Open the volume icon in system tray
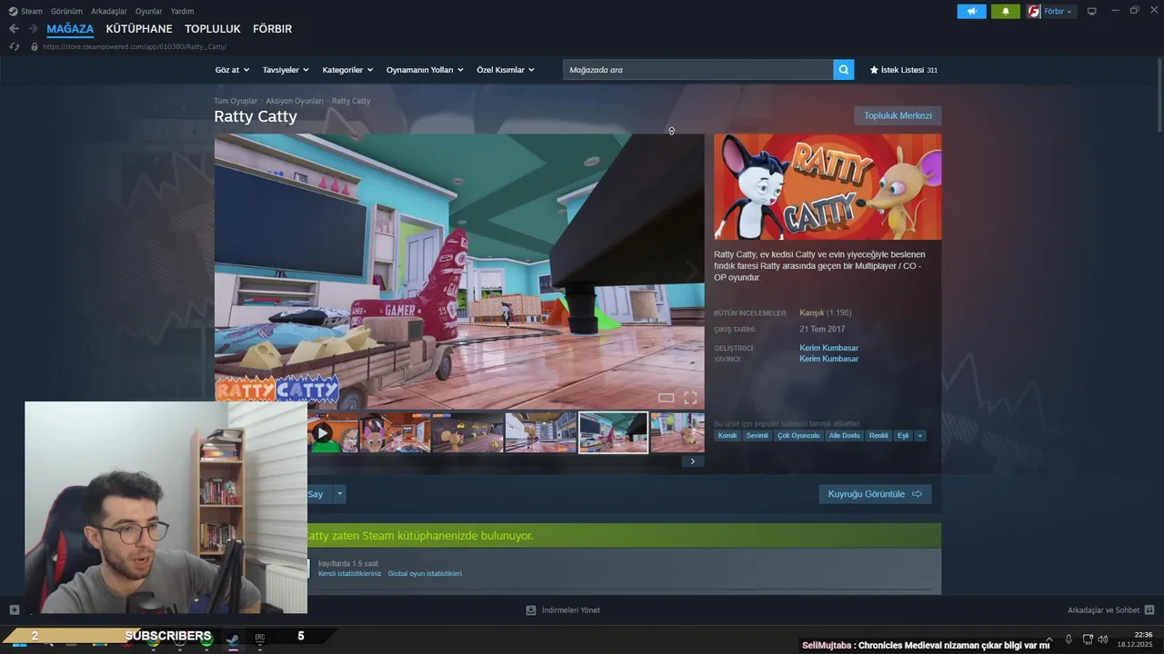Screen dimensions: 1164x654 1103,639
